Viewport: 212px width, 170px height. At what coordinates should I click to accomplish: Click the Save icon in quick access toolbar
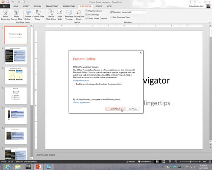(x=8, y=2)
